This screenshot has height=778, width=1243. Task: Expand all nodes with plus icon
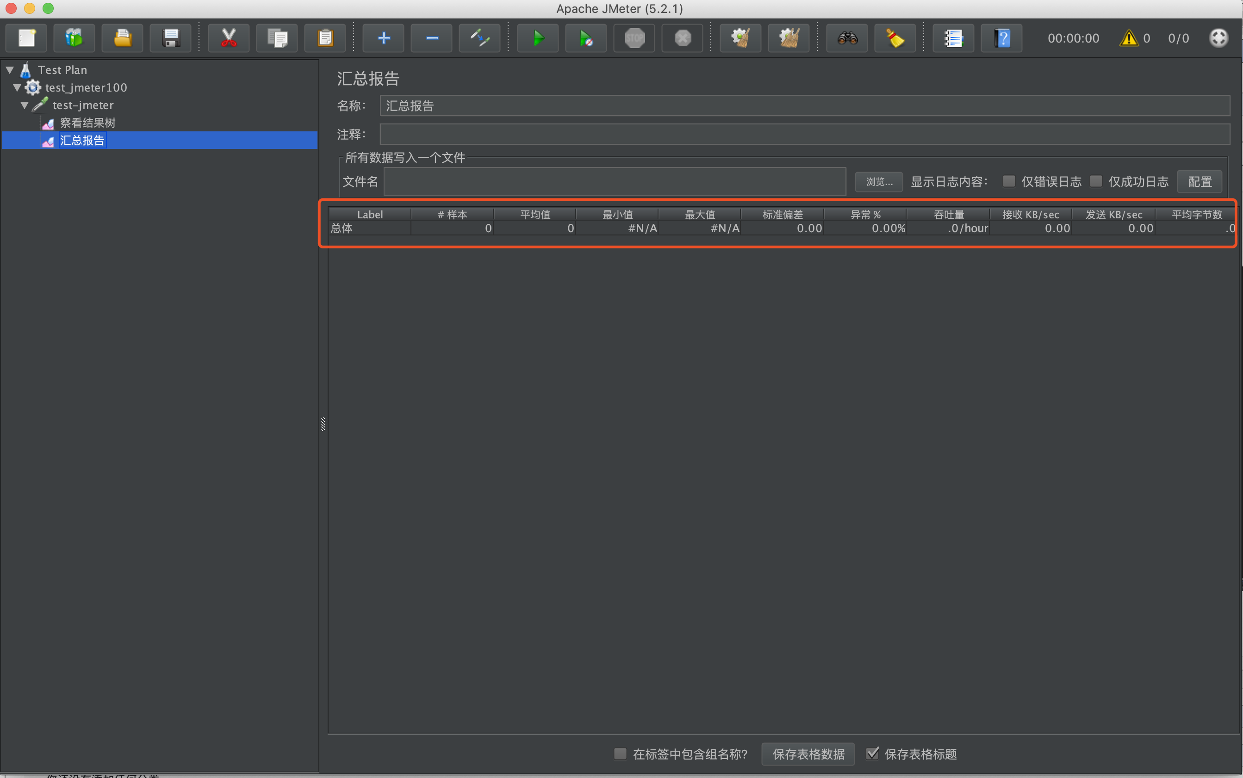tap(384, 38)
